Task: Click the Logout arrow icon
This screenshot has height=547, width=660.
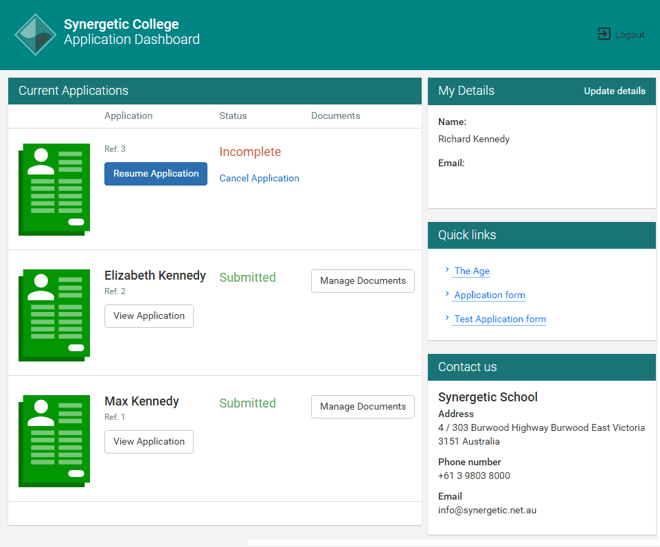Action: click(603, 34)
